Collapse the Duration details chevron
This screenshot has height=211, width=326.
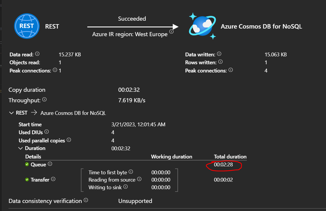point(20,148)
